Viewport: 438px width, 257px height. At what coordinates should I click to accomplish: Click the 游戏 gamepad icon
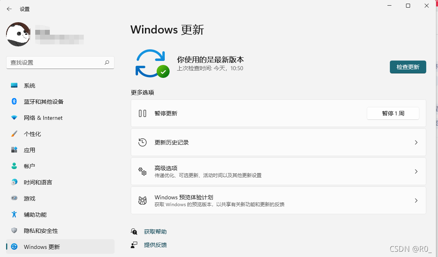coord(14,198)
